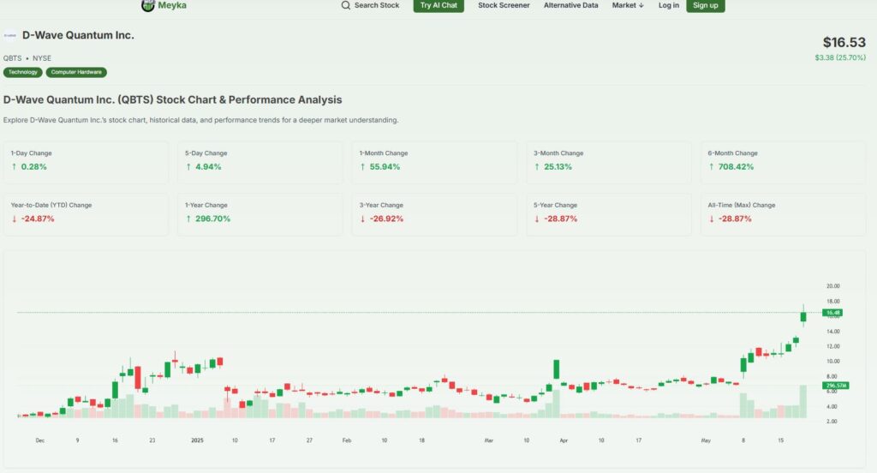Click the $3.38 (25.70%) price change

840,57
